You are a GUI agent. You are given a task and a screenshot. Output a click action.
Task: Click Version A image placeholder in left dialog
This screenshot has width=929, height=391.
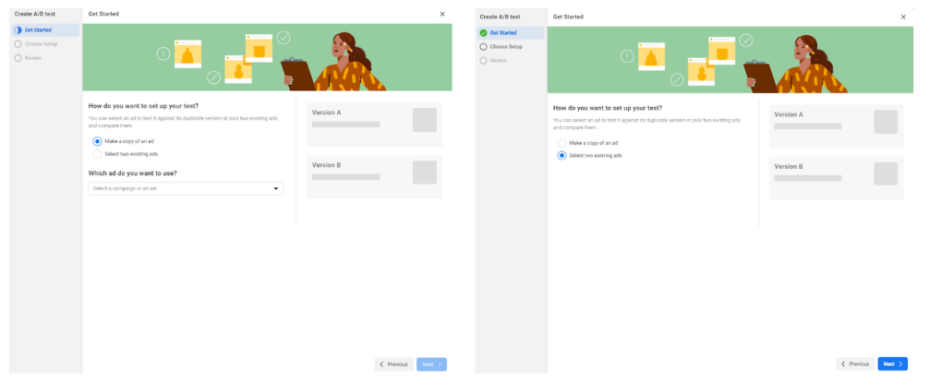coord(424,120)
